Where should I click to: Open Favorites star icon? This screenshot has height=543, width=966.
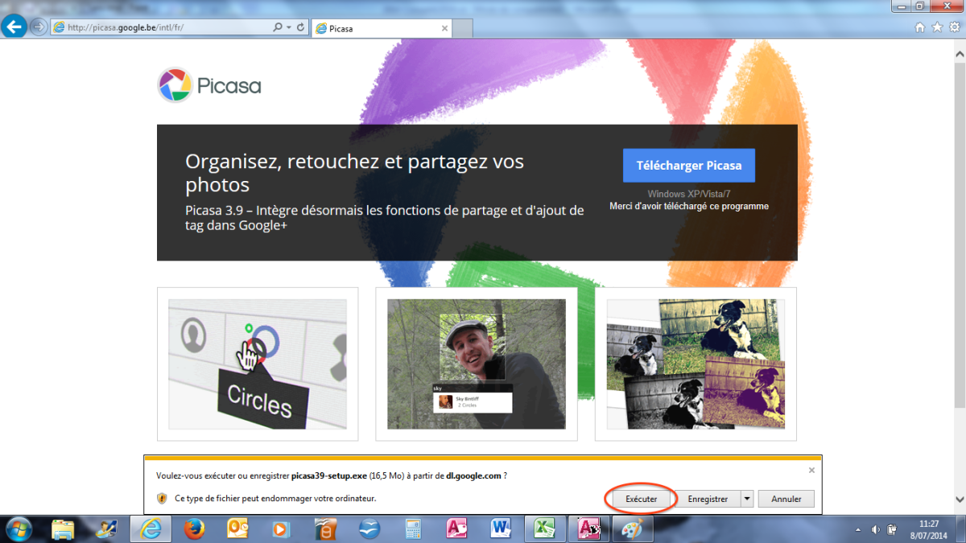937,27
